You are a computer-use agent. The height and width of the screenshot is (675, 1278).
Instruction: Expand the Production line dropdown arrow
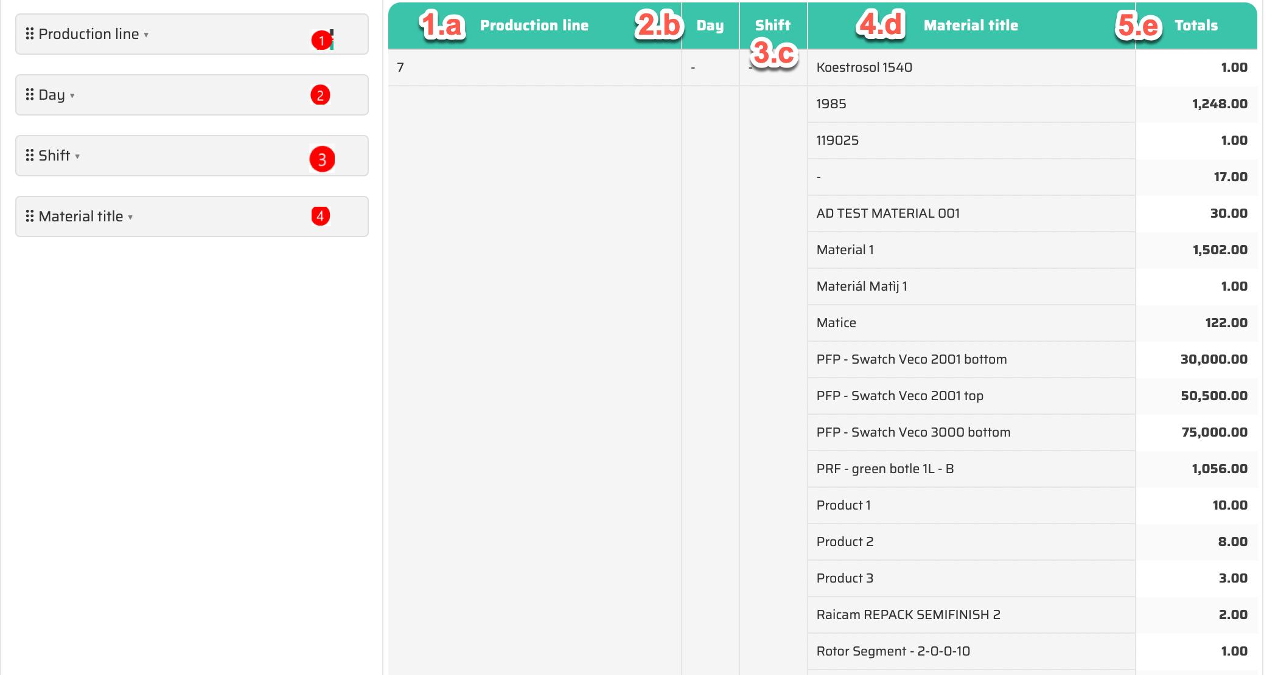click(x=146, y=35)
